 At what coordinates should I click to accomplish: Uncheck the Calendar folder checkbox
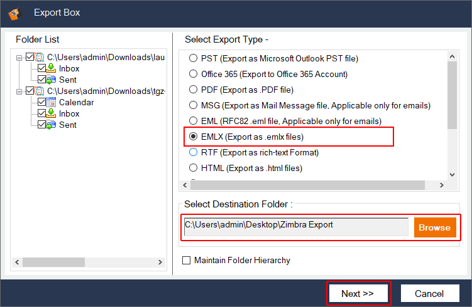coord(41,102)
